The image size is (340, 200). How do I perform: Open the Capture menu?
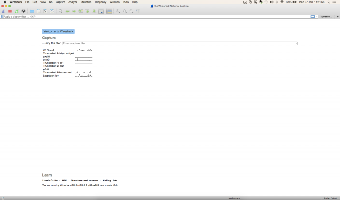coord(60,2)
